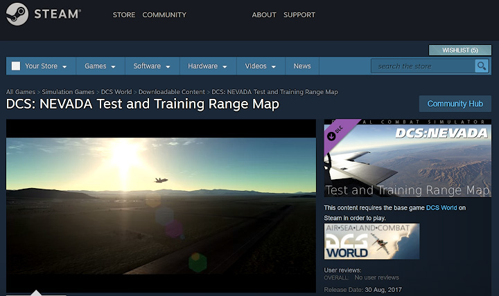Expand the Hardware dropdown menu
Viewport: 499px width, 296px height.
(x=207, y=66)
